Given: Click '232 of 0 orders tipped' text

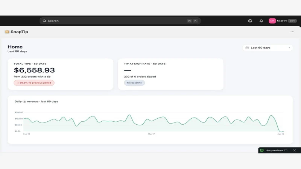Looking at the screenshot, I should pyautogui.click(x=140, y=77).
